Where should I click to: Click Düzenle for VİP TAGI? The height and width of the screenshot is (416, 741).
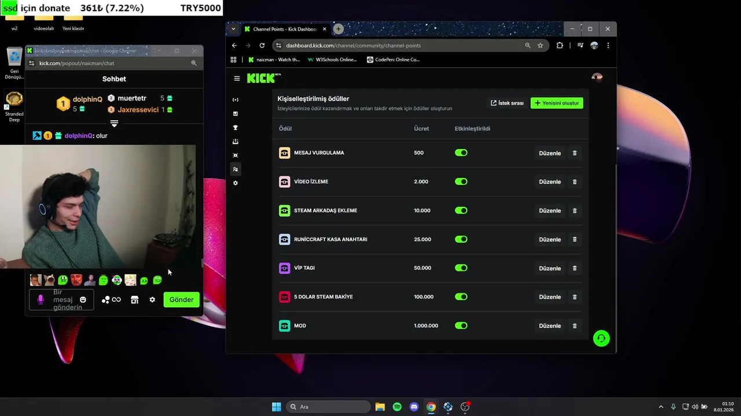point(550,268)
